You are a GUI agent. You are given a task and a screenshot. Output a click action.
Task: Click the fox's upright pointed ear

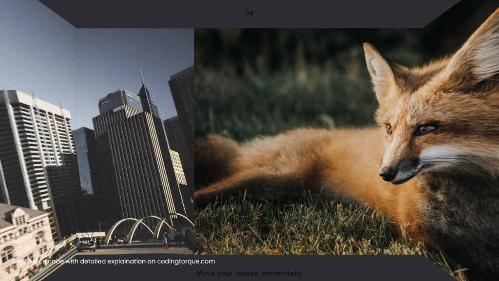coord(379,71)
